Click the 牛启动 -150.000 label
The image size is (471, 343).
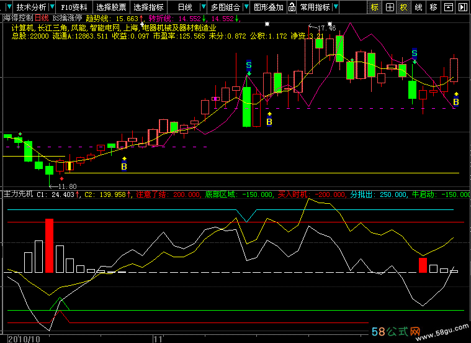tap(441, 194)
